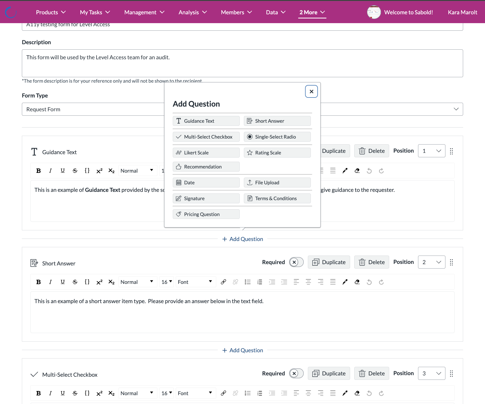Choose Likert Scale in Add Question popup
The image size is (485, 404).
click(206, 153)
